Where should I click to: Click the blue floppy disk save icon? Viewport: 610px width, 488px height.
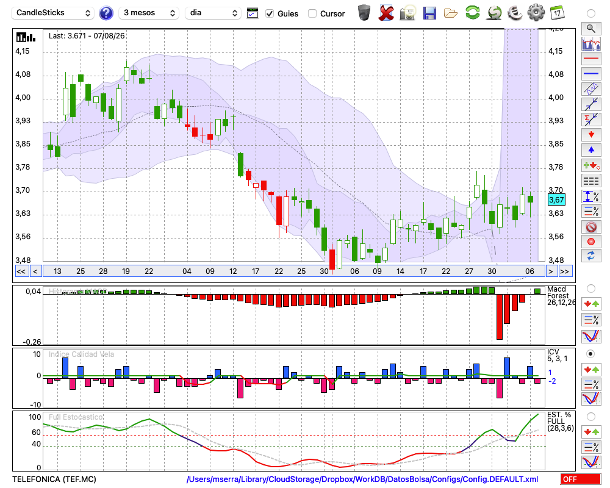coord(429,13)
